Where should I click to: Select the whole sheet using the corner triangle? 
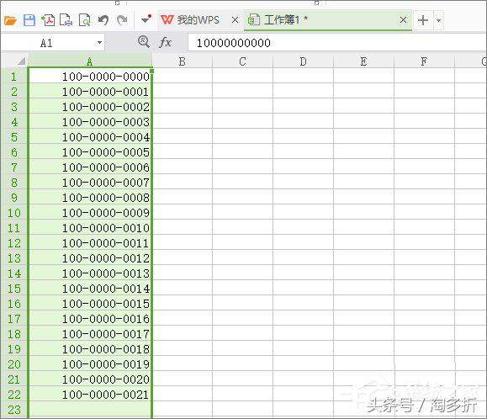(x=21, y=61)
